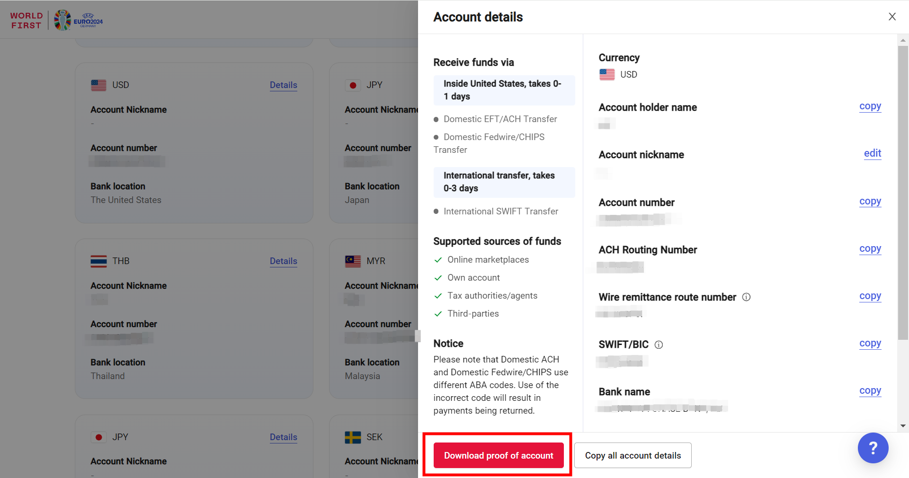
Task: Close the Account details panel
Action: pos(892,17)
